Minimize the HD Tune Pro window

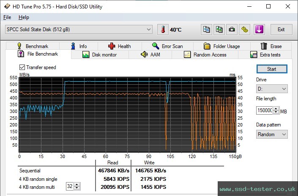click(x=249, y=6)
